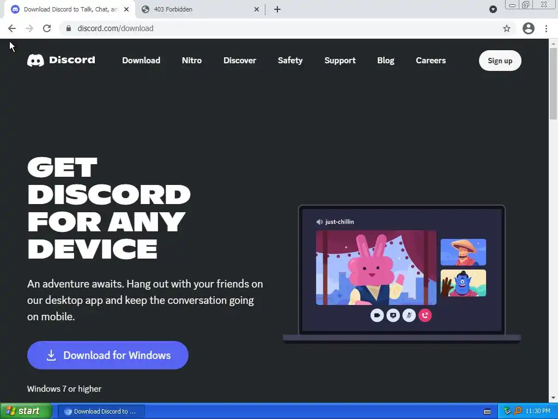The height and width of the screenshot is (419, 558).
Task: Click the blue cyclops character thumbnail
Action: pos(463,283)
